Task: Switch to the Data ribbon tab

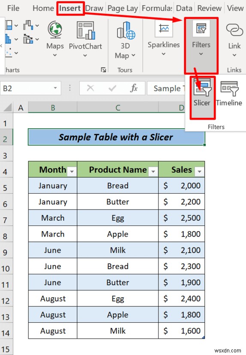Action: [184, 8]
